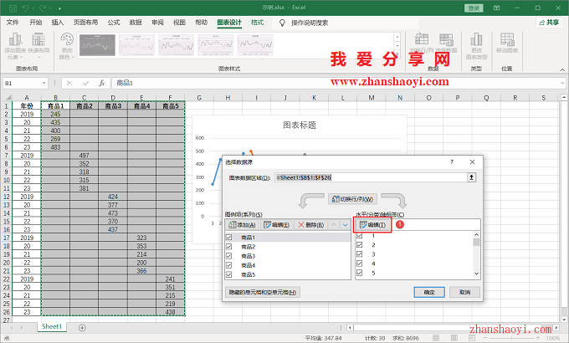Image resolution: width=569 pixels, height=343 pixels.
Task: Uncheck the 商品4 series checkbox
Action: (x=229, y=265)
